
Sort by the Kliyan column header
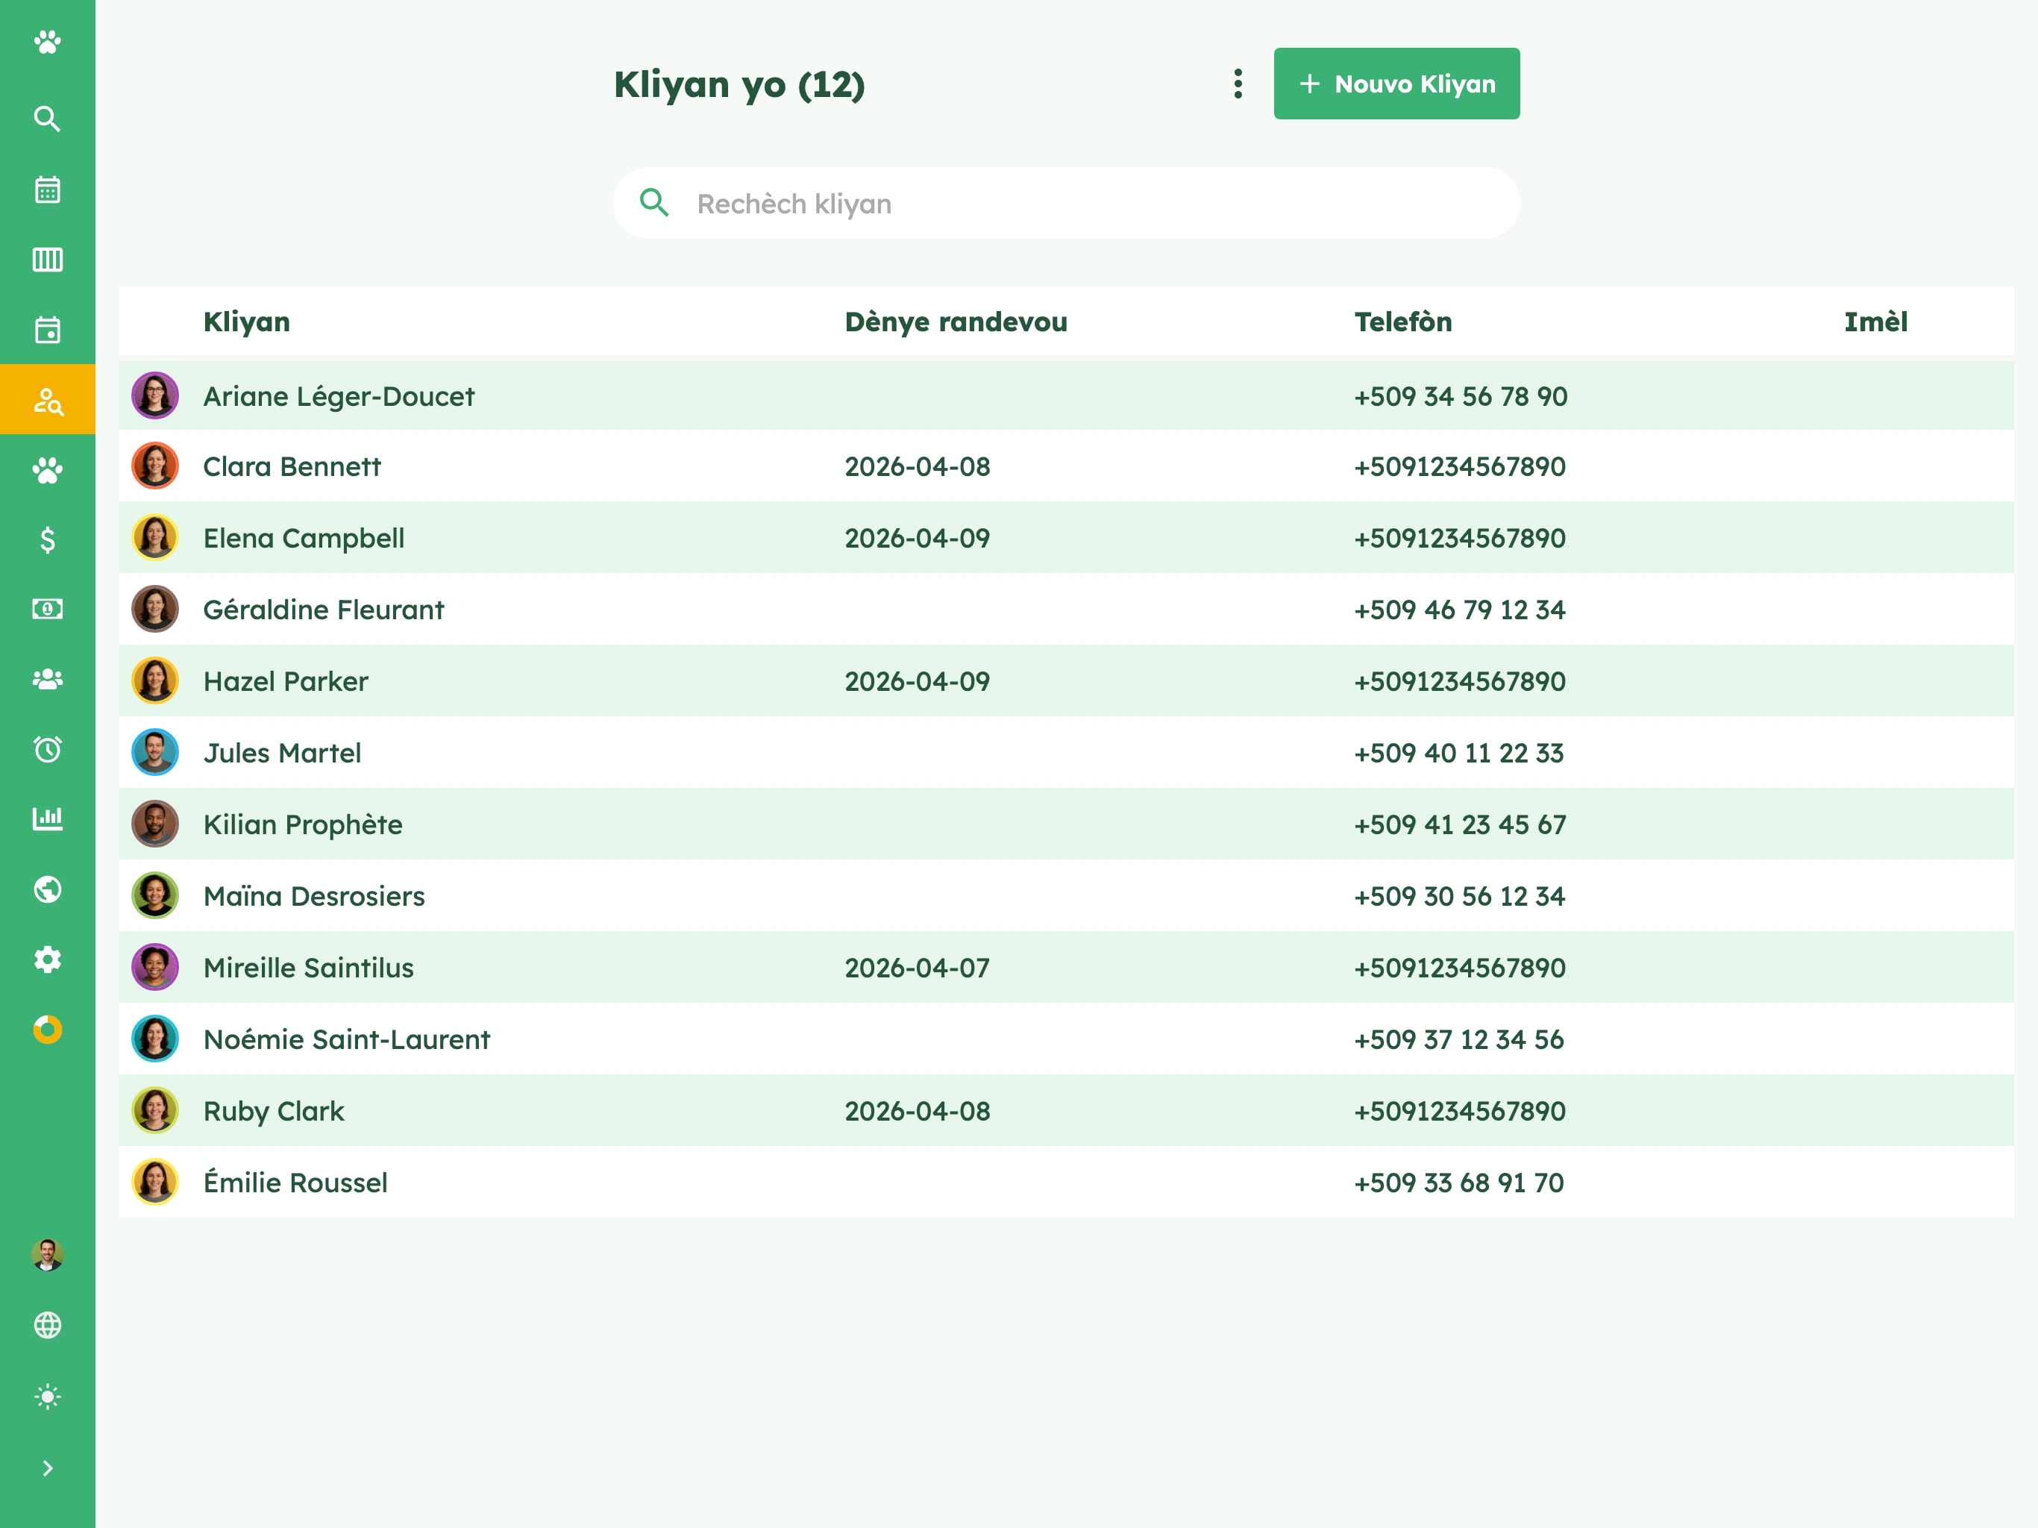coord(247,322)
